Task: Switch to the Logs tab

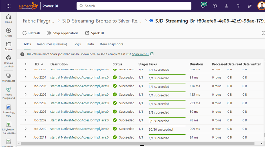Action: pos(77,44)
